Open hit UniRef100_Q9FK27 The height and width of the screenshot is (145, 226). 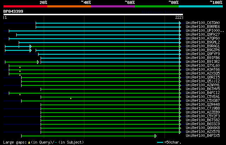click(x=203, y=35)
